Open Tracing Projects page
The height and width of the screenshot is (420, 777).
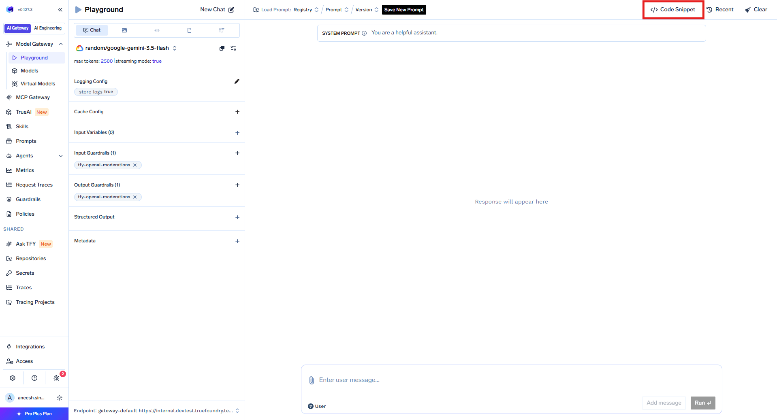coord(35,302)
